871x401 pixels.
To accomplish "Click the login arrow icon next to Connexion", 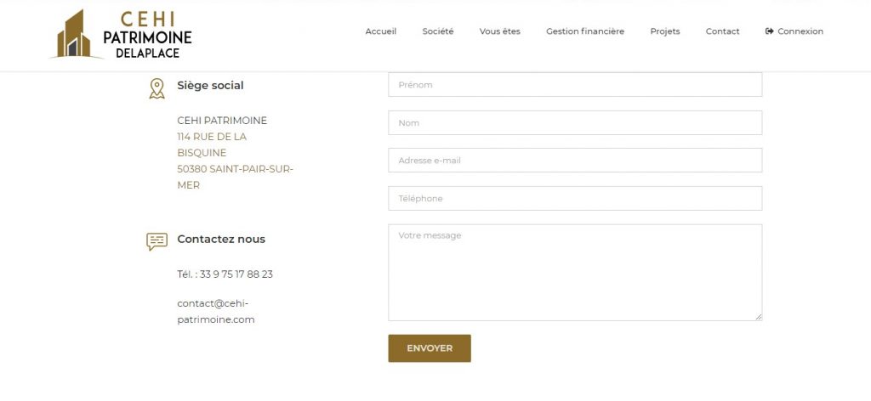I will click(769, 31).
